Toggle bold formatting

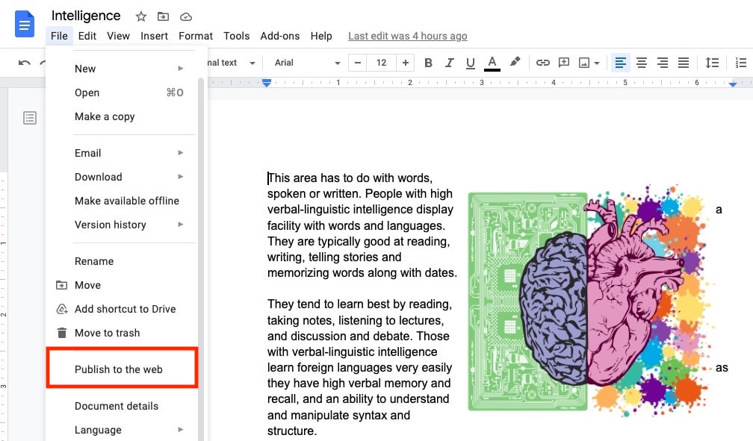pyautogui.click(x=428, y=63)
